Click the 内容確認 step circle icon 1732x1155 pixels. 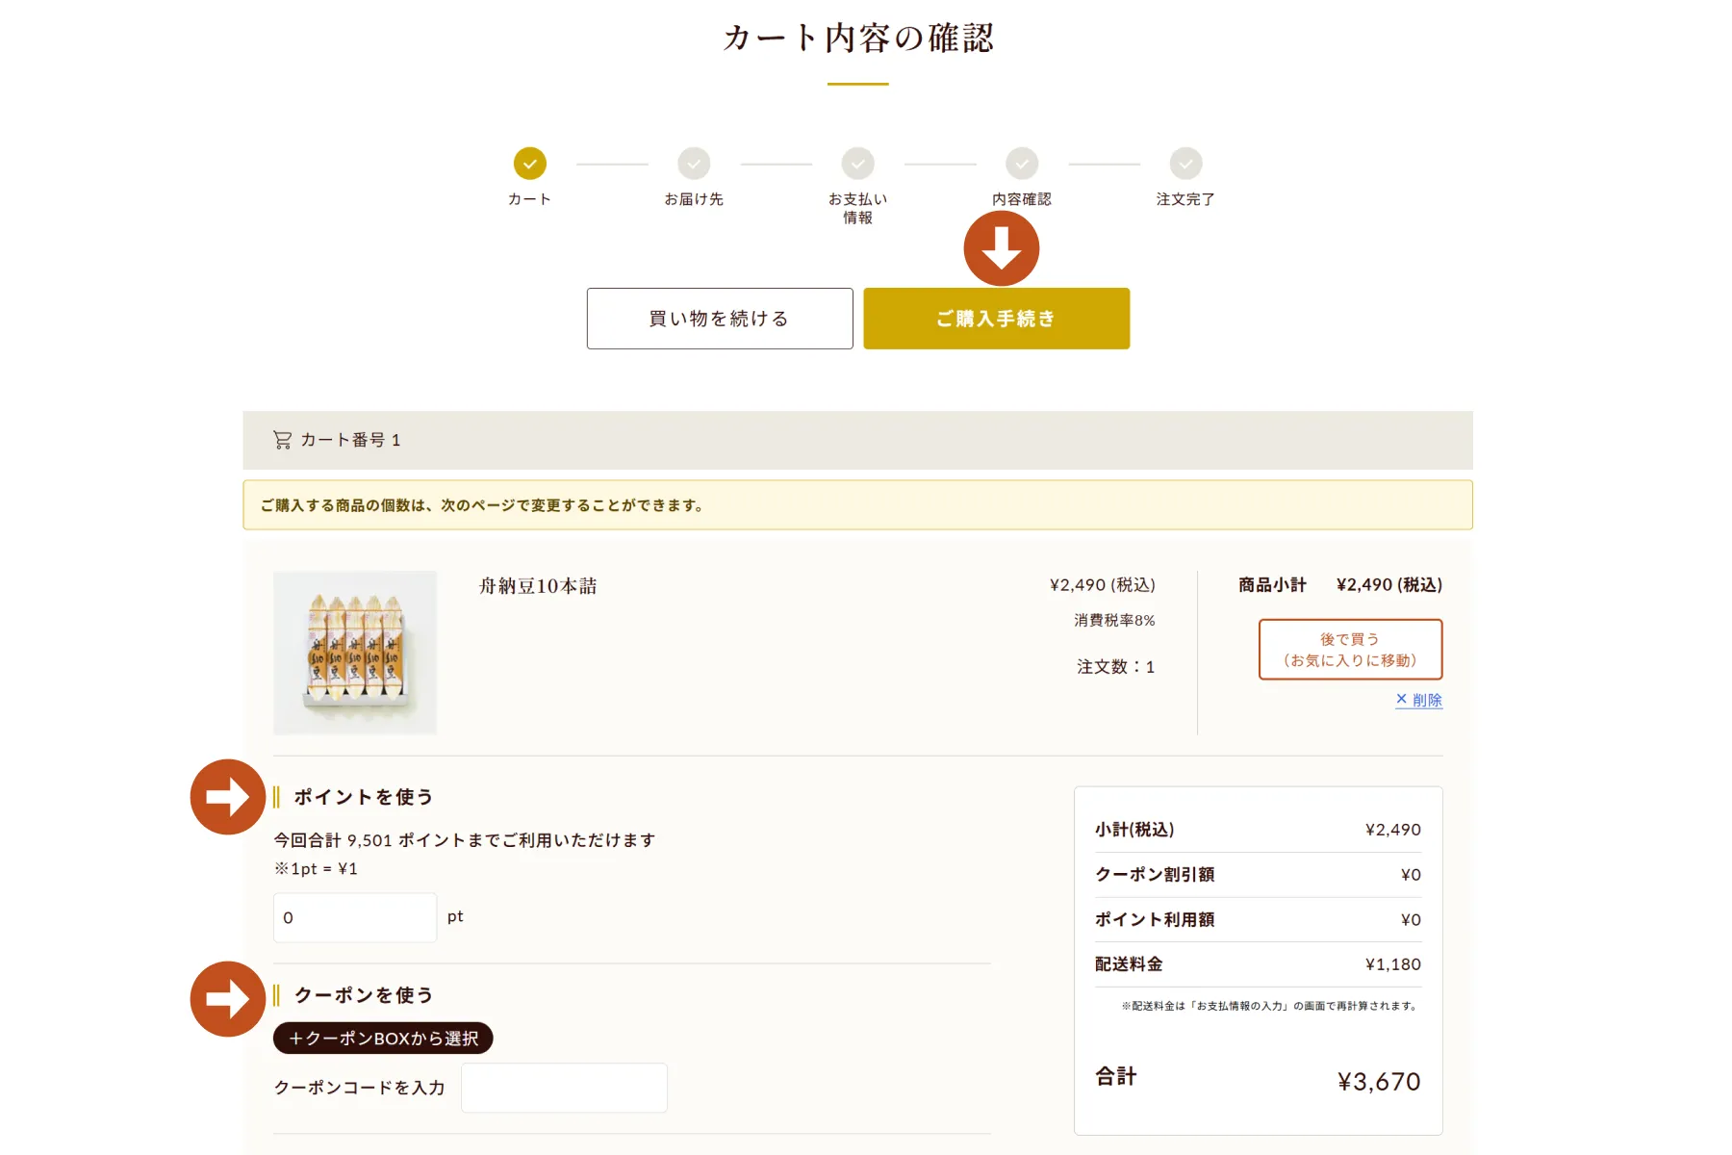click(1022, 164)
